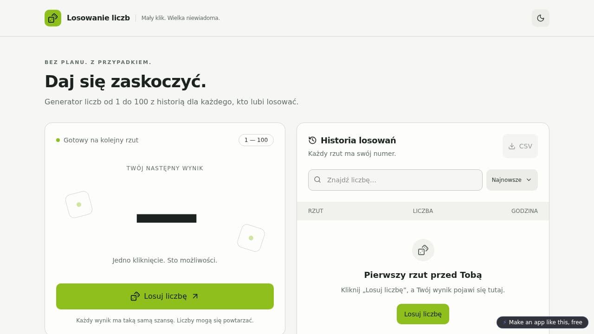Click the lower-right decorative dice tile
Viewport: 594px width, 334px height.
(251, 238)
